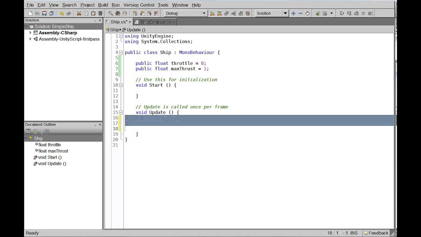421x237 pixels.
Task: Click the Cut scissors icon
Action: click(x=79, y=13)
